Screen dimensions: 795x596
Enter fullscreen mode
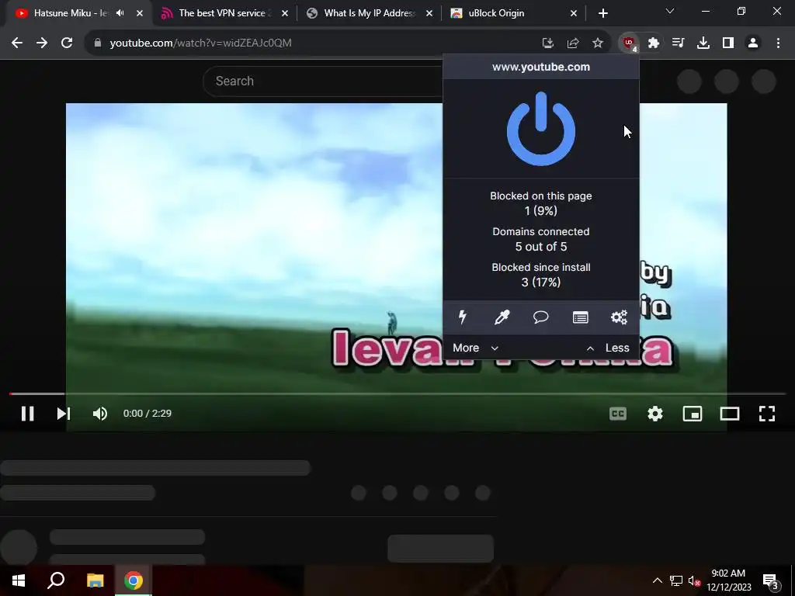(x=766, y=414)
